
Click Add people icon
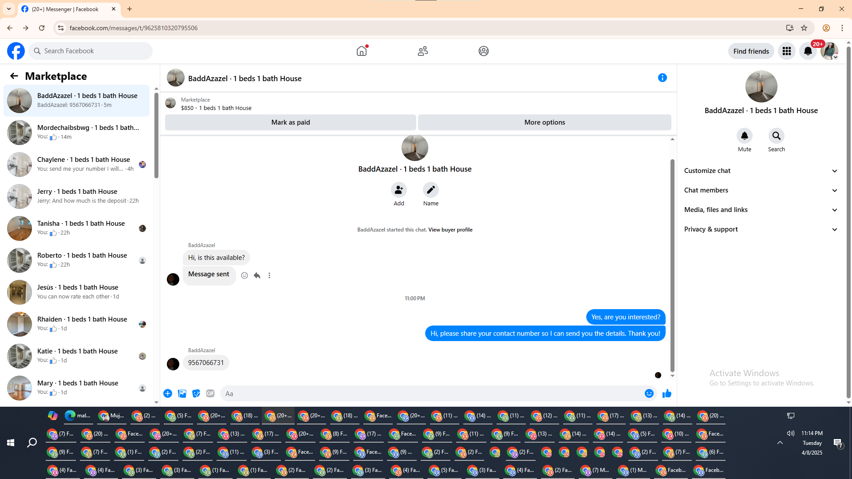(398, 190)
